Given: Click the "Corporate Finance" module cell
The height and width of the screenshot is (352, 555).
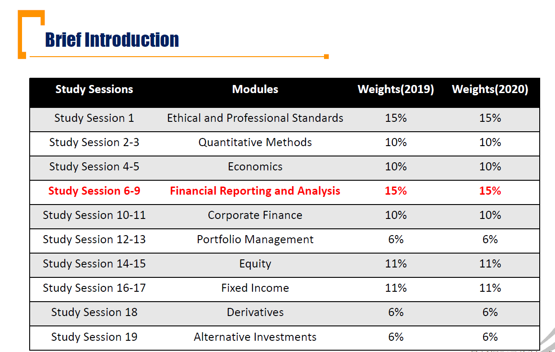Looking at the screenshot, I should click(x=255, y=215).
